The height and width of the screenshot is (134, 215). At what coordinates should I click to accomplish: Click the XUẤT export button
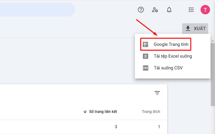[195, 28]
